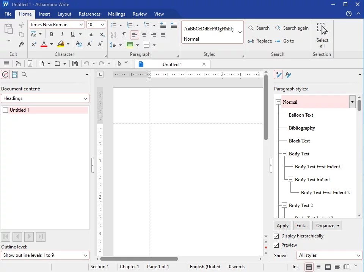Open the Insert ribbon tab
Image resolution: width=364 pixels, height=272 pixels.
[x=44, y=14]
